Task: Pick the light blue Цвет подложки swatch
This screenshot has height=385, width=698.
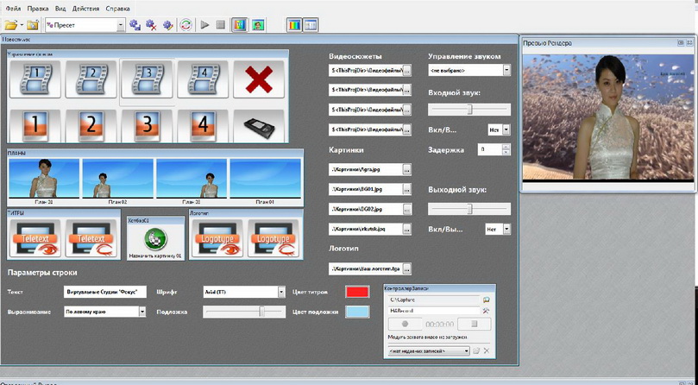Action: click(357, 312)
